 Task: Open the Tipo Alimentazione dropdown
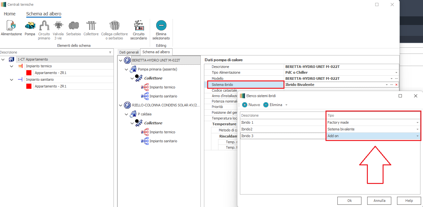396,73
